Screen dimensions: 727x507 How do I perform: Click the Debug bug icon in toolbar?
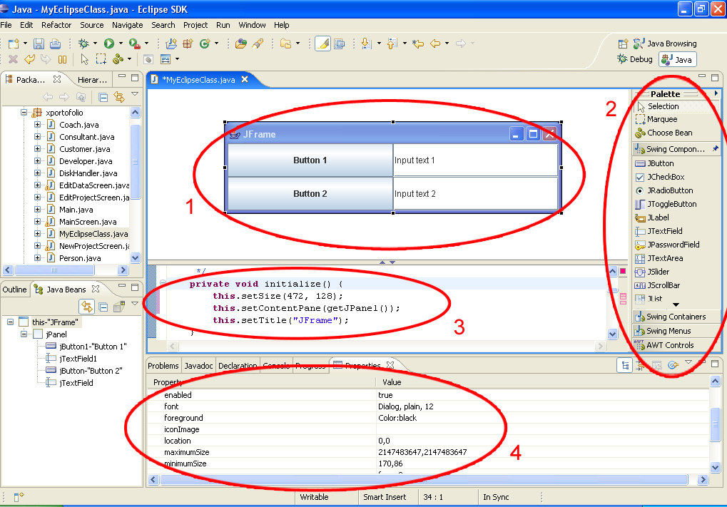click(x=83, y=43)
